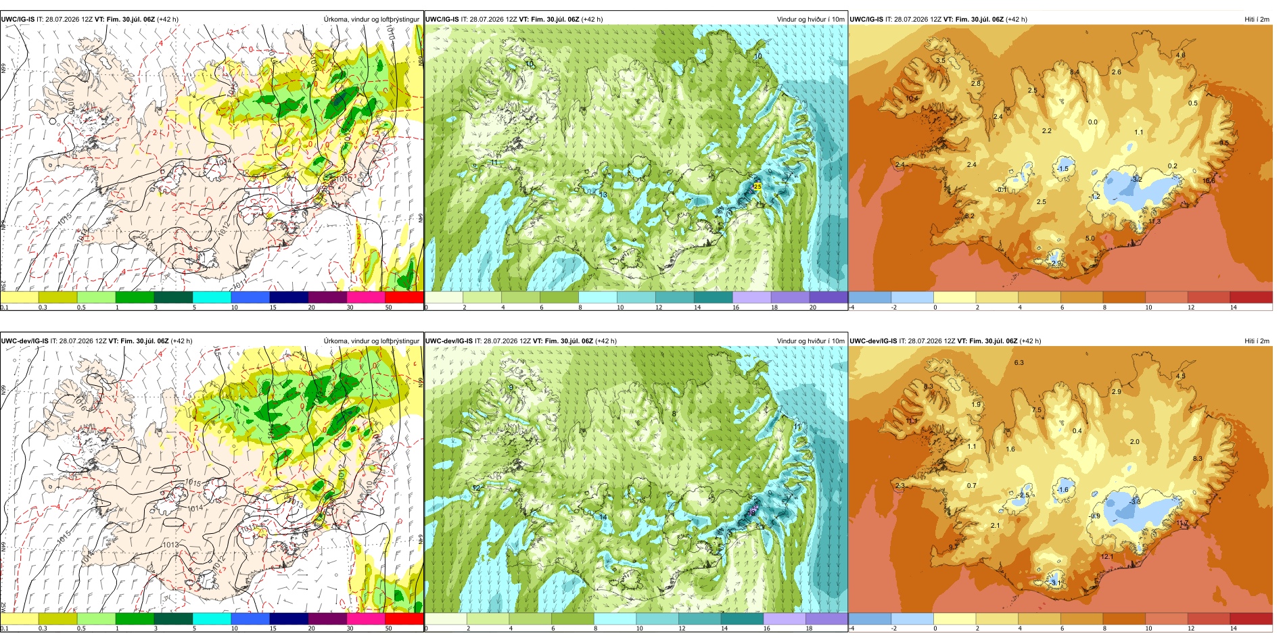Click the 8.2 value on UWC/IG-IS temperature map
The width and height of the screenshot is (1285, 642).
coord(970,216)
